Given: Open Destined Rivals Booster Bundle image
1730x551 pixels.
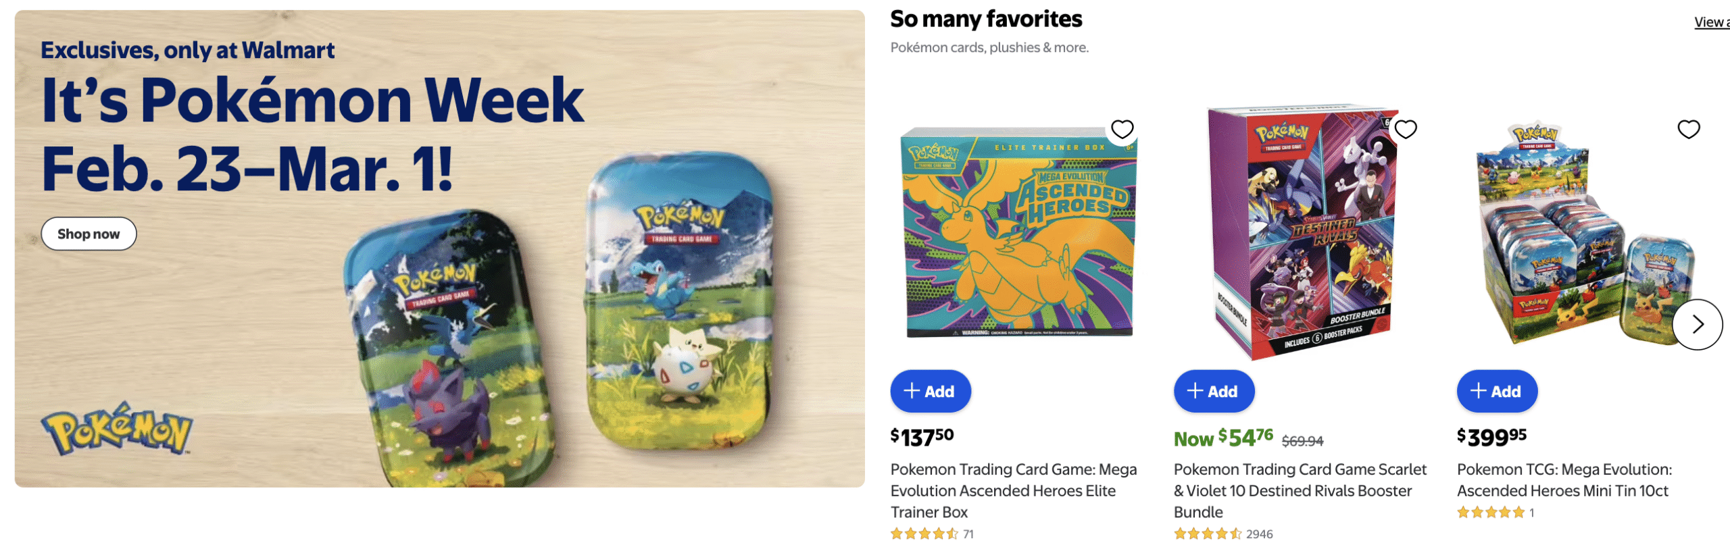Looking at the screenshot, I should tap(1301, 233).
